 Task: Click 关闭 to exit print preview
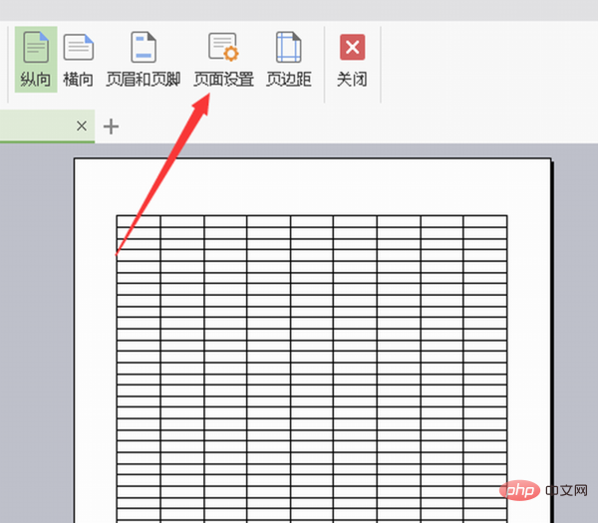pyautogui.click(x=352, y=60)
